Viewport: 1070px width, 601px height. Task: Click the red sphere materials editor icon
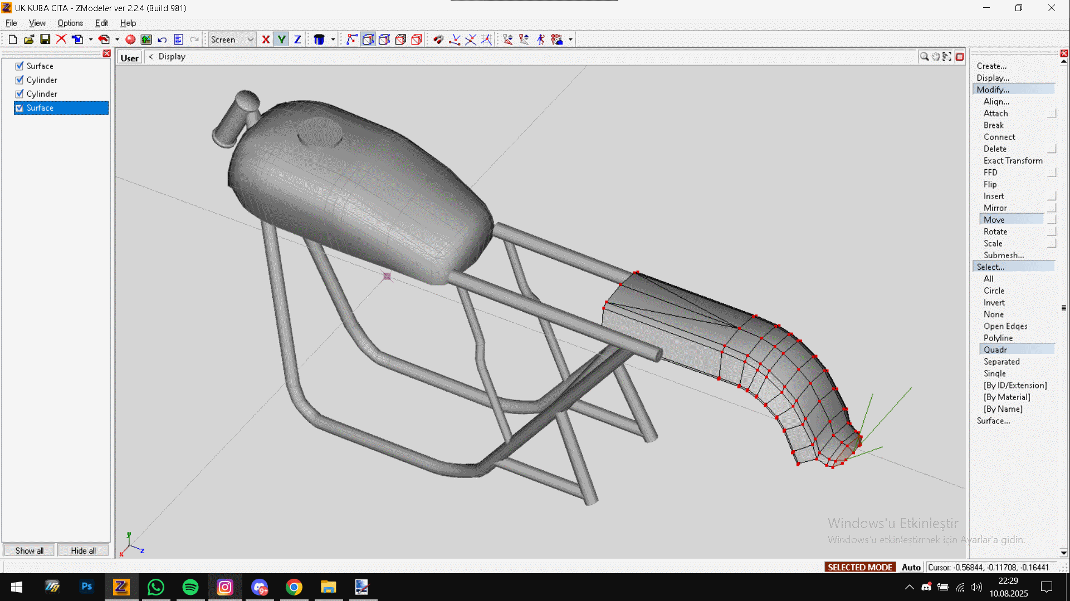(x=130, y=40)
